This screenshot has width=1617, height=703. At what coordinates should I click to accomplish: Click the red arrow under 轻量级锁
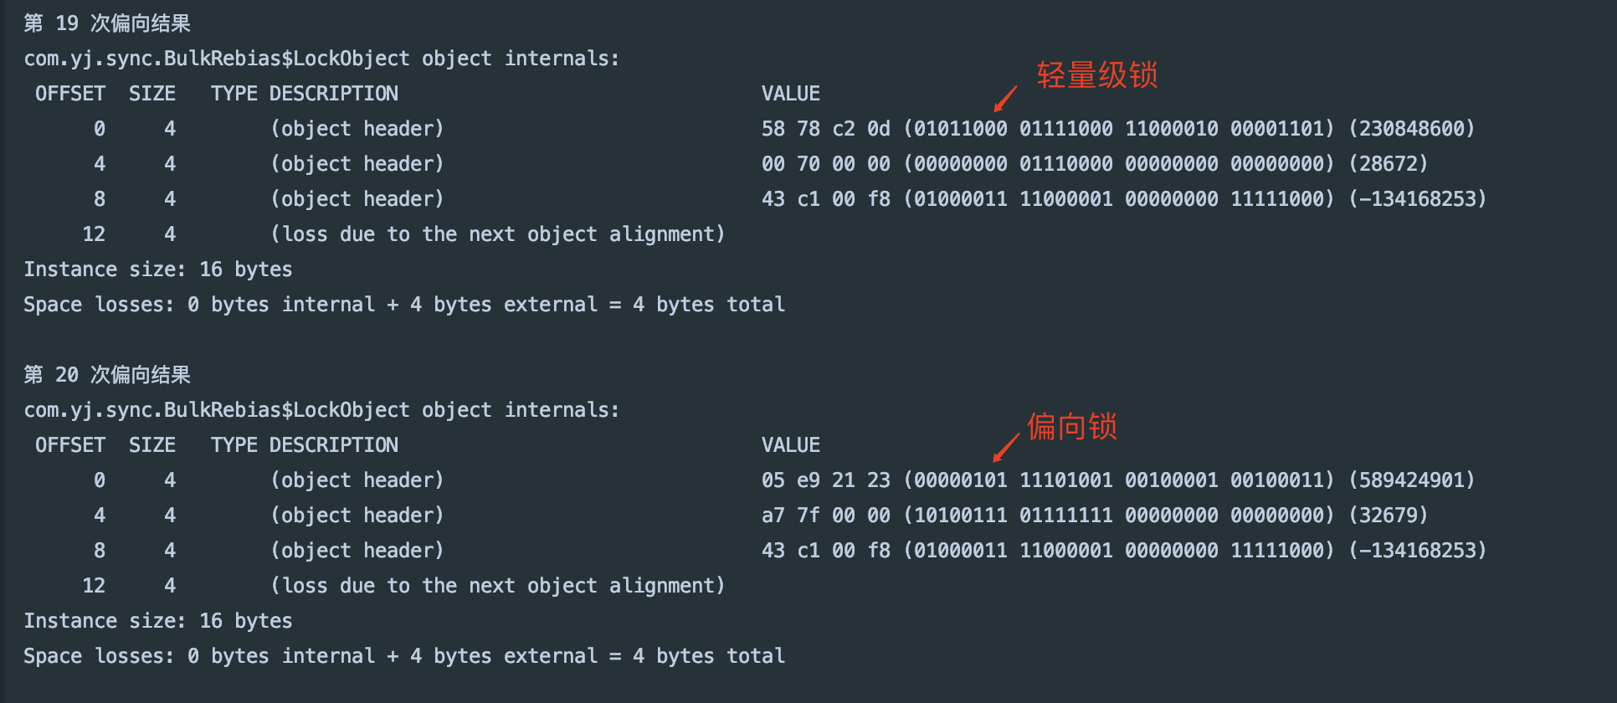(1004, 99)
